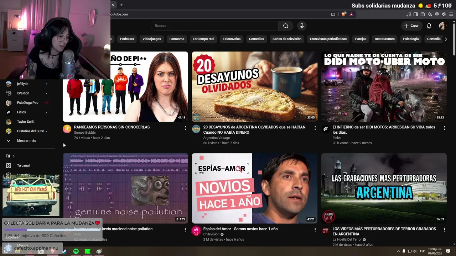The height and width of the screenshot is (256, 456).
Task: Play the 20 Desayunos Olvidados thumbnail
Action: point(255,87)
